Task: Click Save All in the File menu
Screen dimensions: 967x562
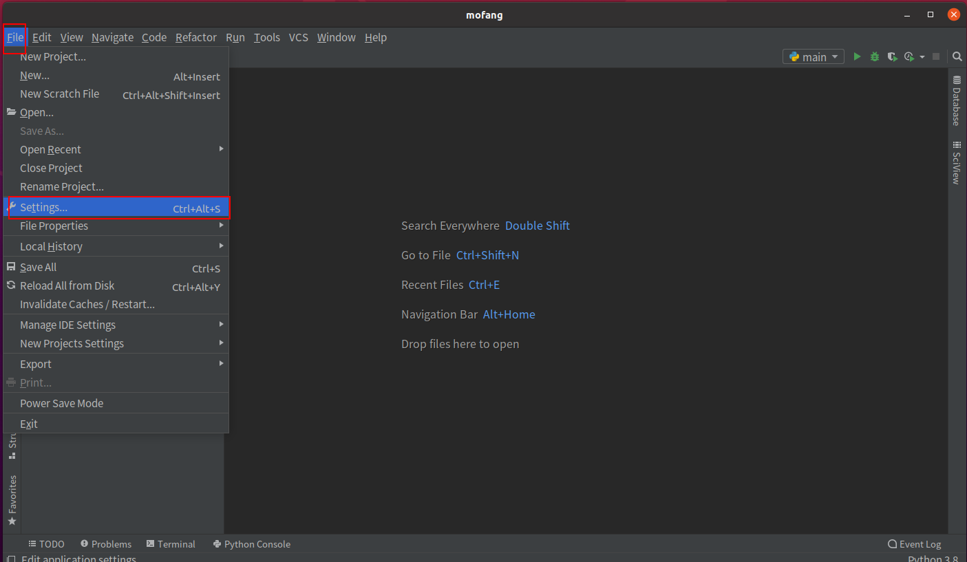Action: click(116, 267)
